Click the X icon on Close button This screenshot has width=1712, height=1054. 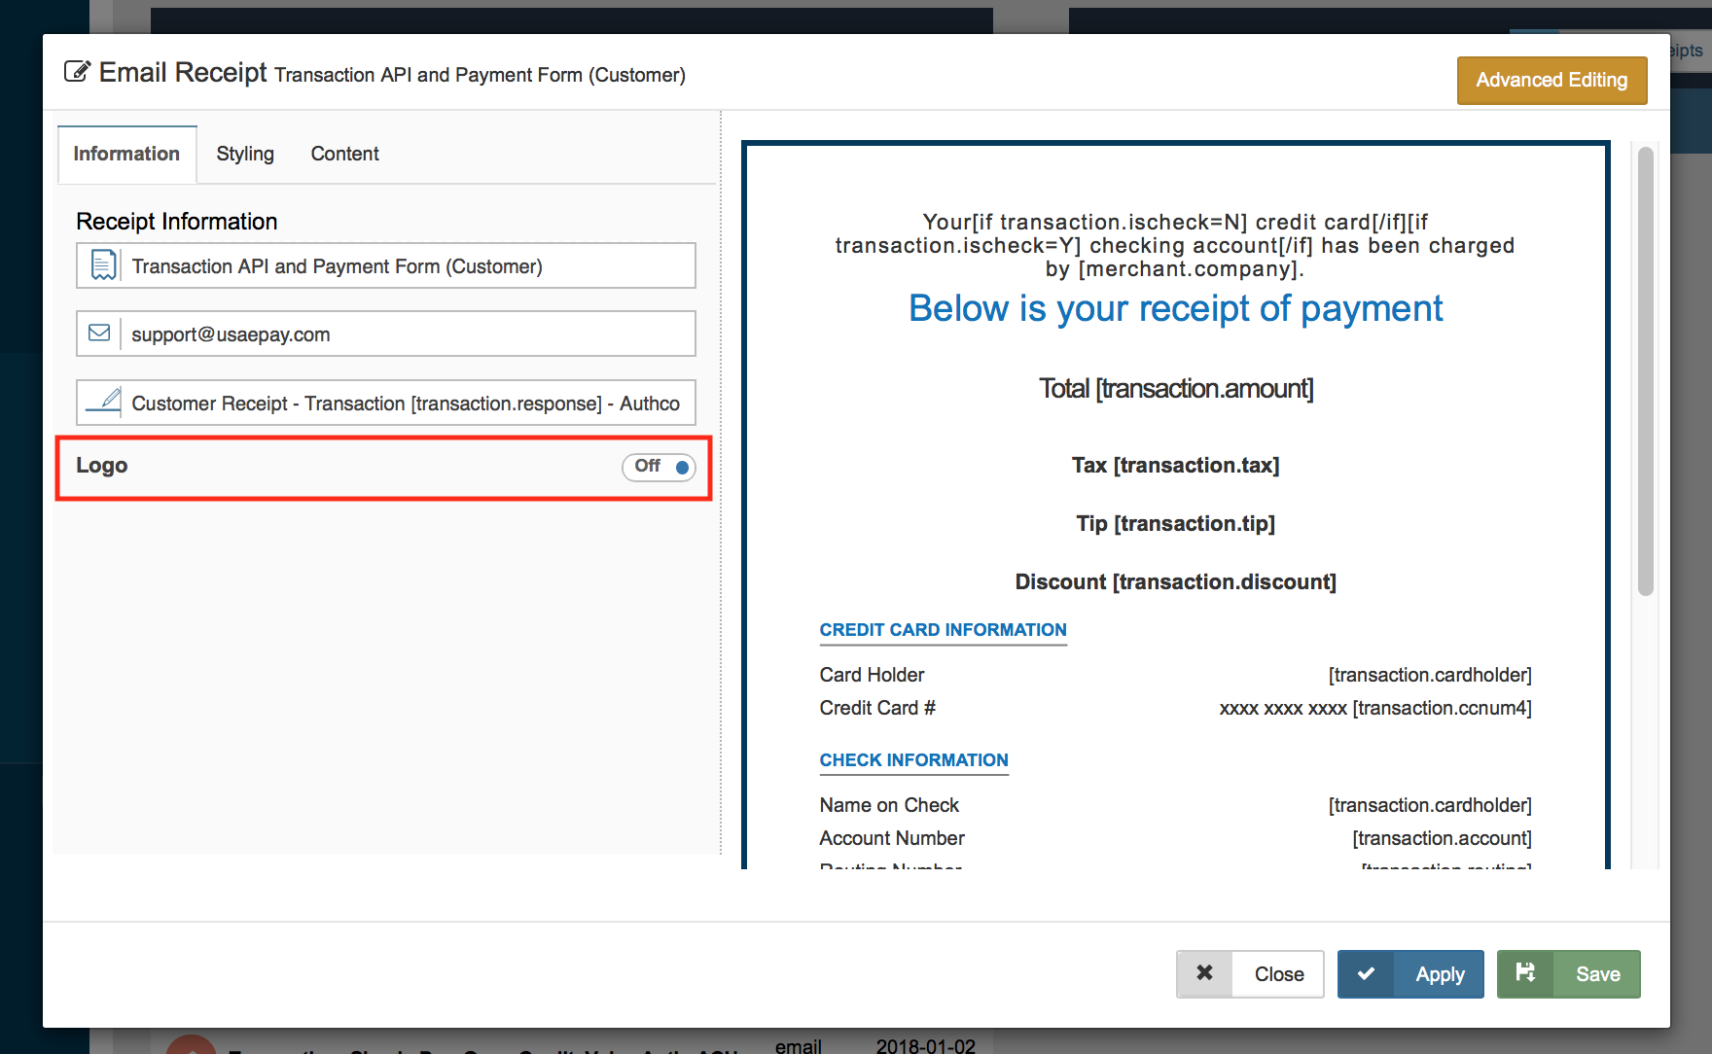pyautogui.click(x=1204, y=973)
